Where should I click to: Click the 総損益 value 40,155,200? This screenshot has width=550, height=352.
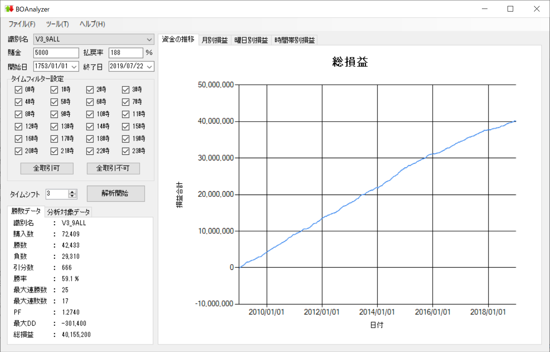pos(76,335)
